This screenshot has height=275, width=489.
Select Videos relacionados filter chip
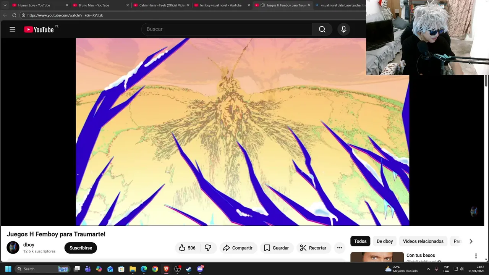pyautogui.click(x=423, y=241)
